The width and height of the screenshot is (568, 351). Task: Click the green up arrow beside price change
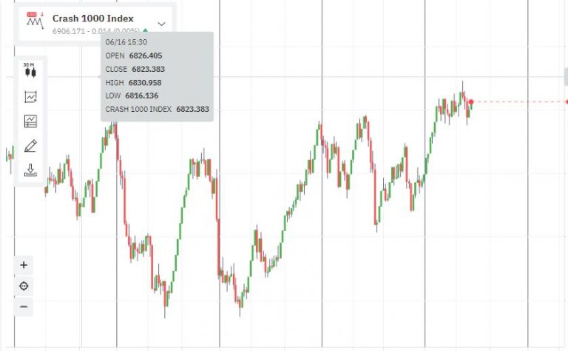(146, 31)
